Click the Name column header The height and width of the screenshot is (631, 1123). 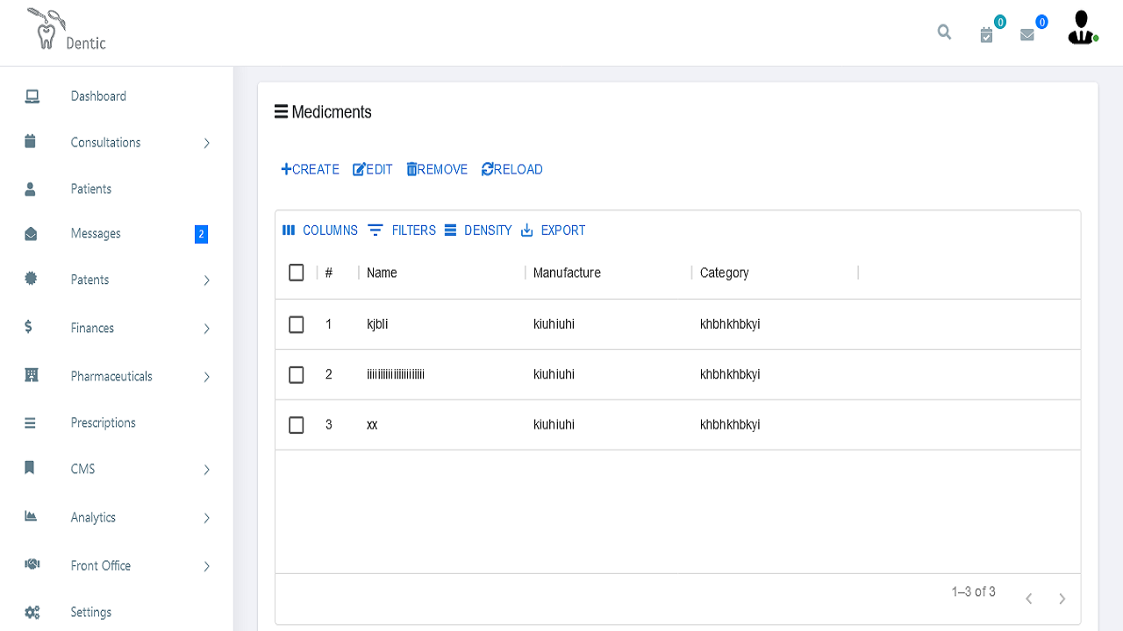click(383, 273)
